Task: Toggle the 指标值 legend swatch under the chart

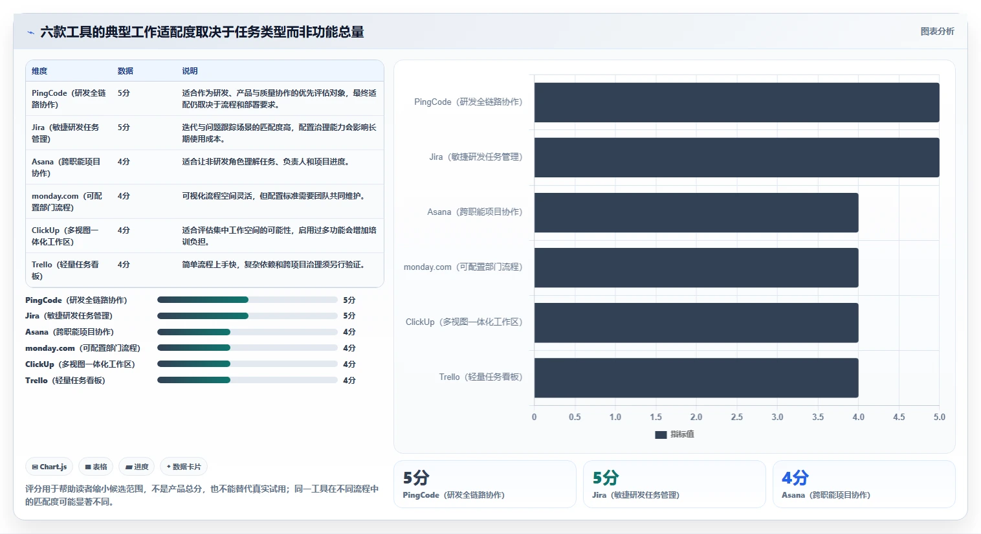Action: (661, 434)
